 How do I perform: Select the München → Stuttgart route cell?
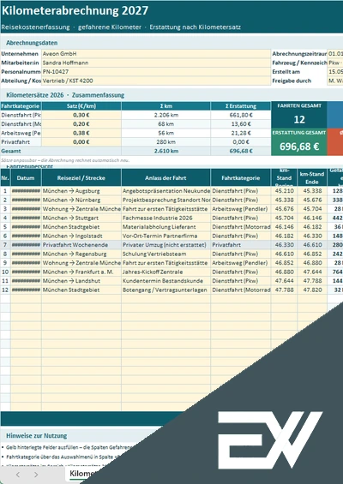[81, 218]
